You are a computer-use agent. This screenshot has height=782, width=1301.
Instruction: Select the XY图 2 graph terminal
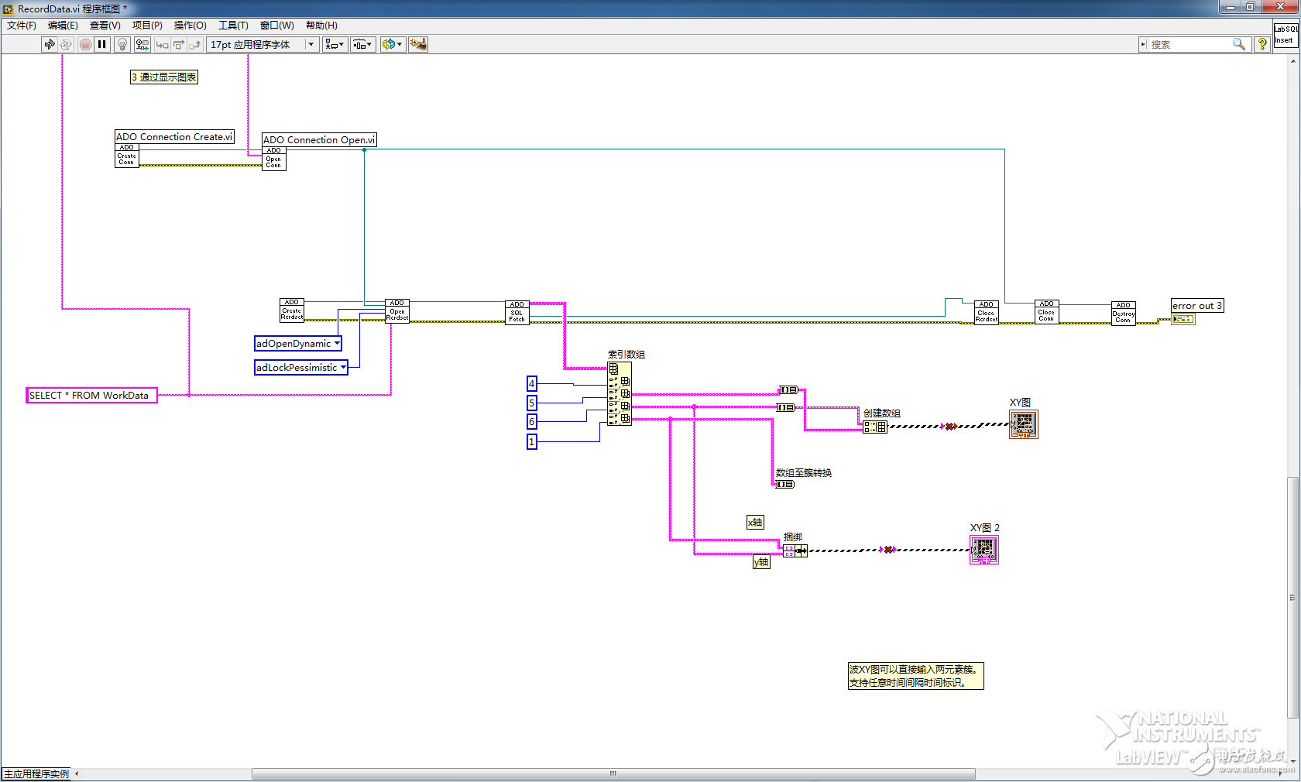[984, 550]
